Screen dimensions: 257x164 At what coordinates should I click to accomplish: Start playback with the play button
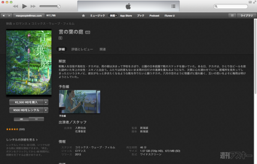click(24, 6)
